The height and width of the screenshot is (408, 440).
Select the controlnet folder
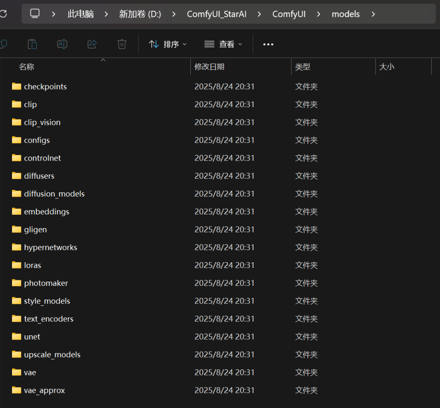click(x=43, y=158)
